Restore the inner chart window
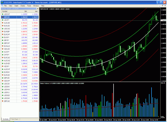 coord(162,6)
